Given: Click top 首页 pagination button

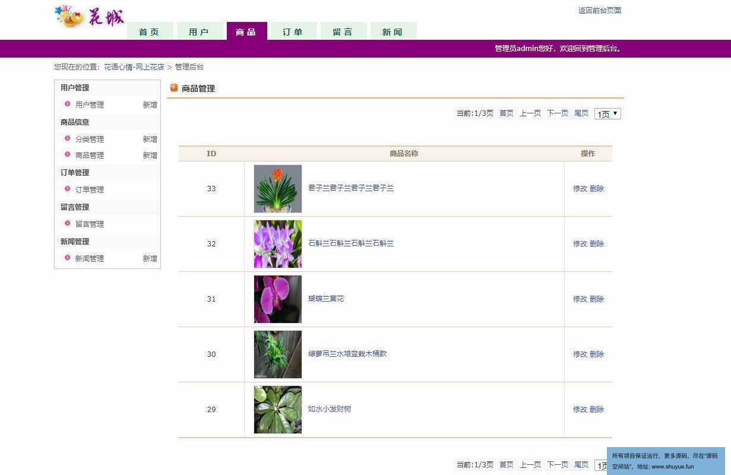Looking at the screenshot, I should (x=507, y=113).
